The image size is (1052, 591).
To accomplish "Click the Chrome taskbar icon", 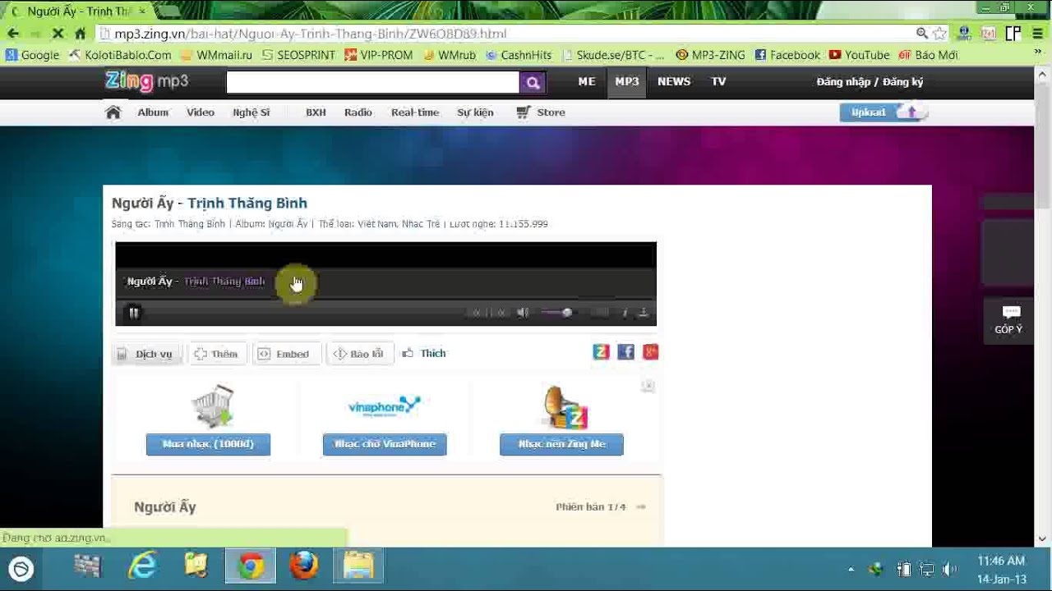I will tap(251, 567).
